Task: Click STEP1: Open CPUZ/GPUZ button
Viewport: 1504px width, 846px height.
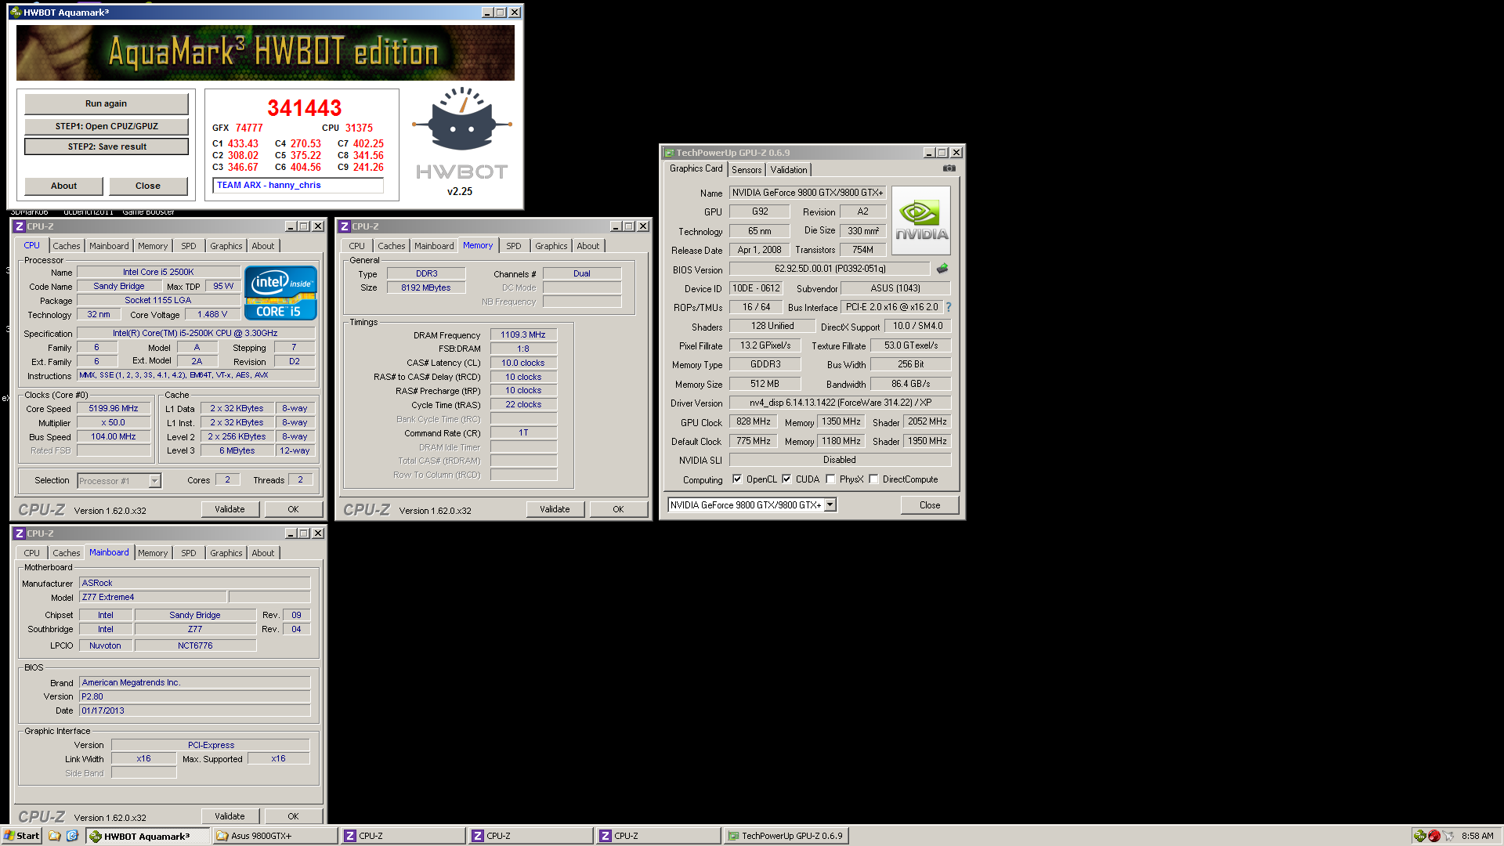Action: tap(106, 126)
